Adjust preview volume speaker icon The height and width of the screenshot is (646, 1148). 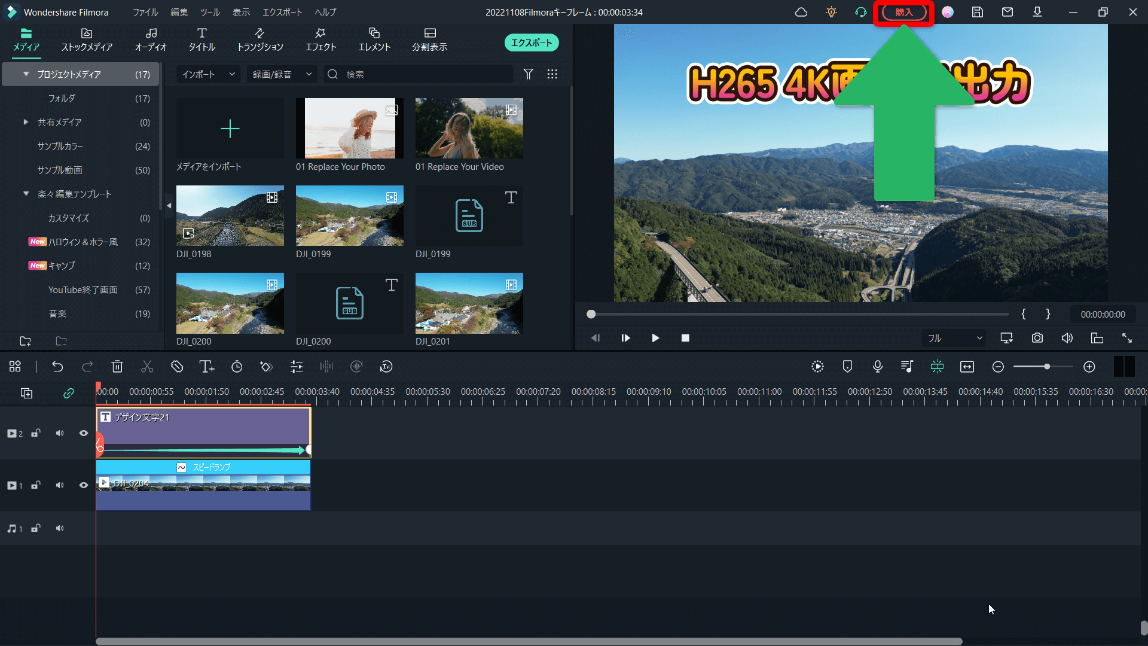[1067, 338]
